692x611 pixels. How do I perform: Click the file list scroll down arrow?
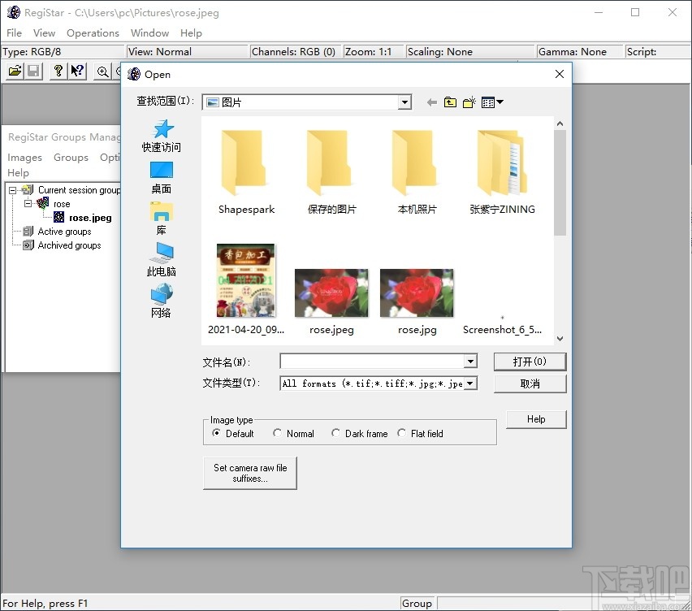[x=560, y=339]
